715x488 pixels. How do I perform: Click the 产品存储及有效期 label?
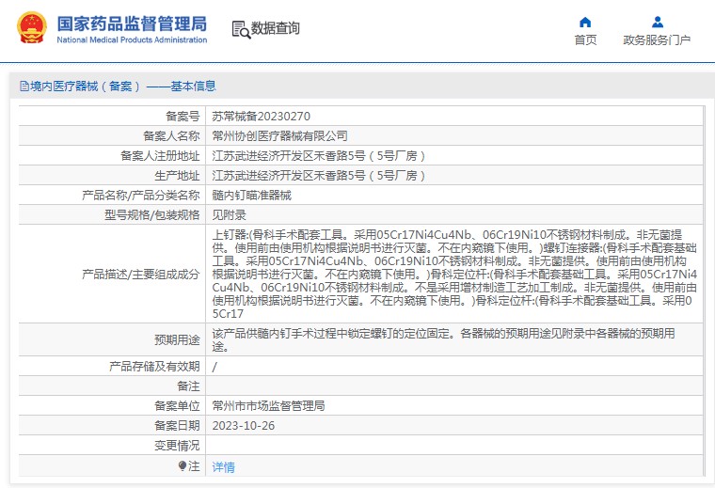click(154, 367)
